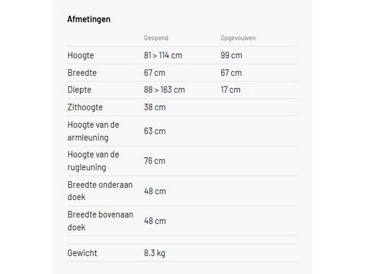
Task: Click the Hoogte van de armleuning label
Action: click(93, 131)
